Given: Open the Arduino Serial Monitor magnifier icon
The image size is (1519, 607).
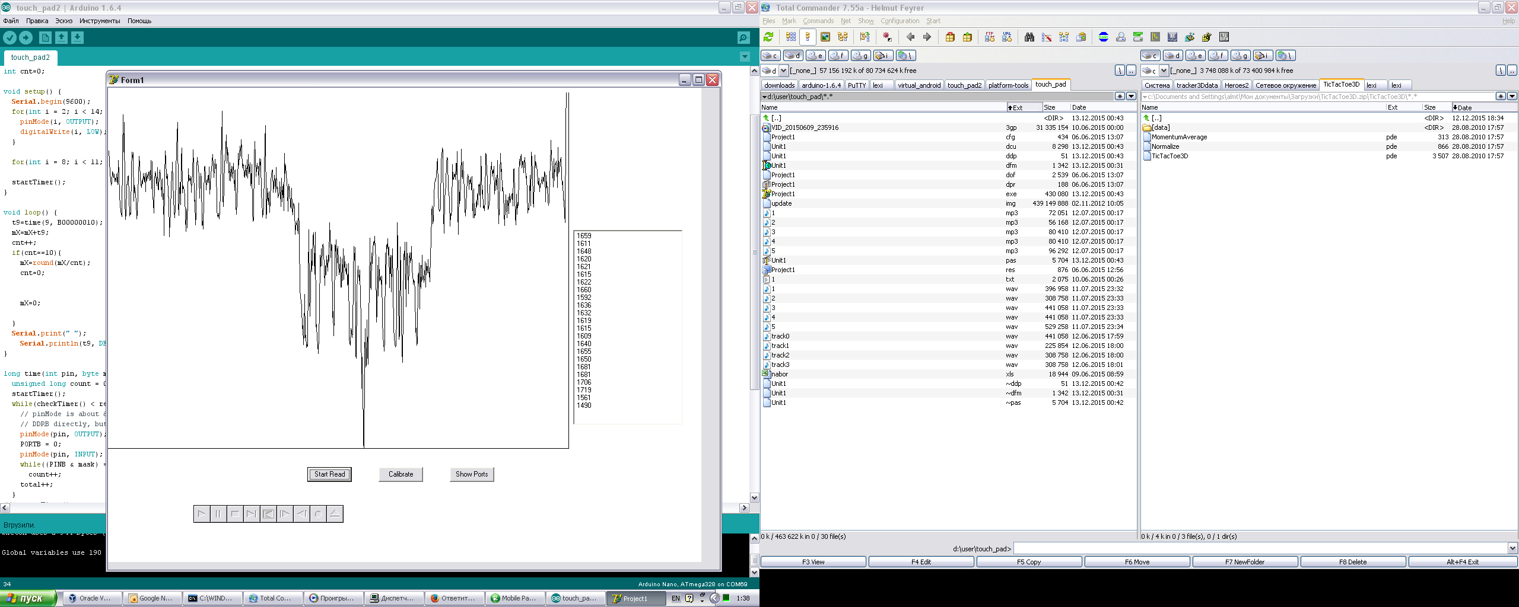Looking at the screenshot, I should click(x=743, y=38).
